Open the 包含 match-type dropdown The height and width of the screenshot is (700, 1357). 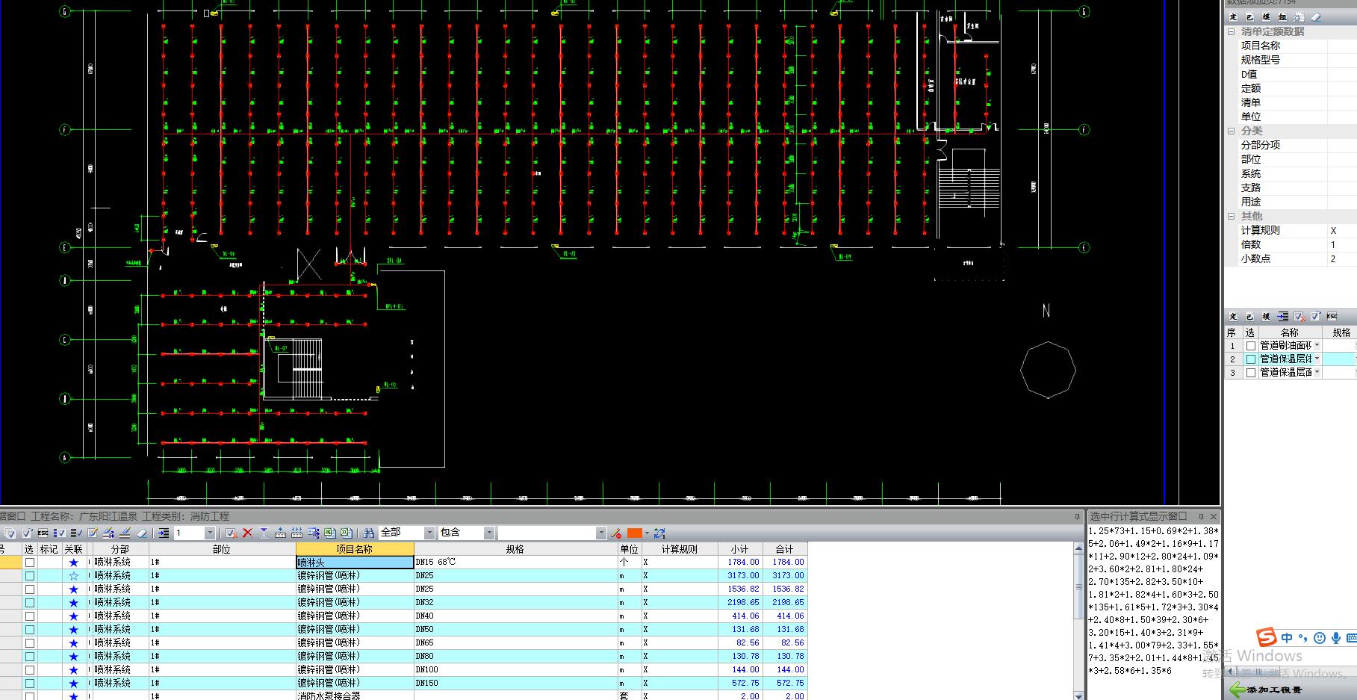click(x=489, y=533)
